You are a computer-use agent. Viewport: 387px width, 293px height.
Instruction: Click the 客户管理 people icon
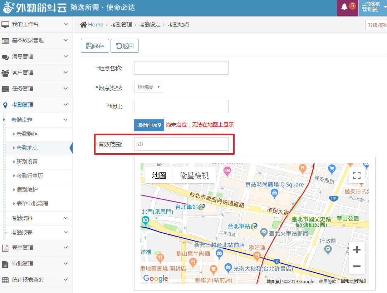click(x=5, y=73)
